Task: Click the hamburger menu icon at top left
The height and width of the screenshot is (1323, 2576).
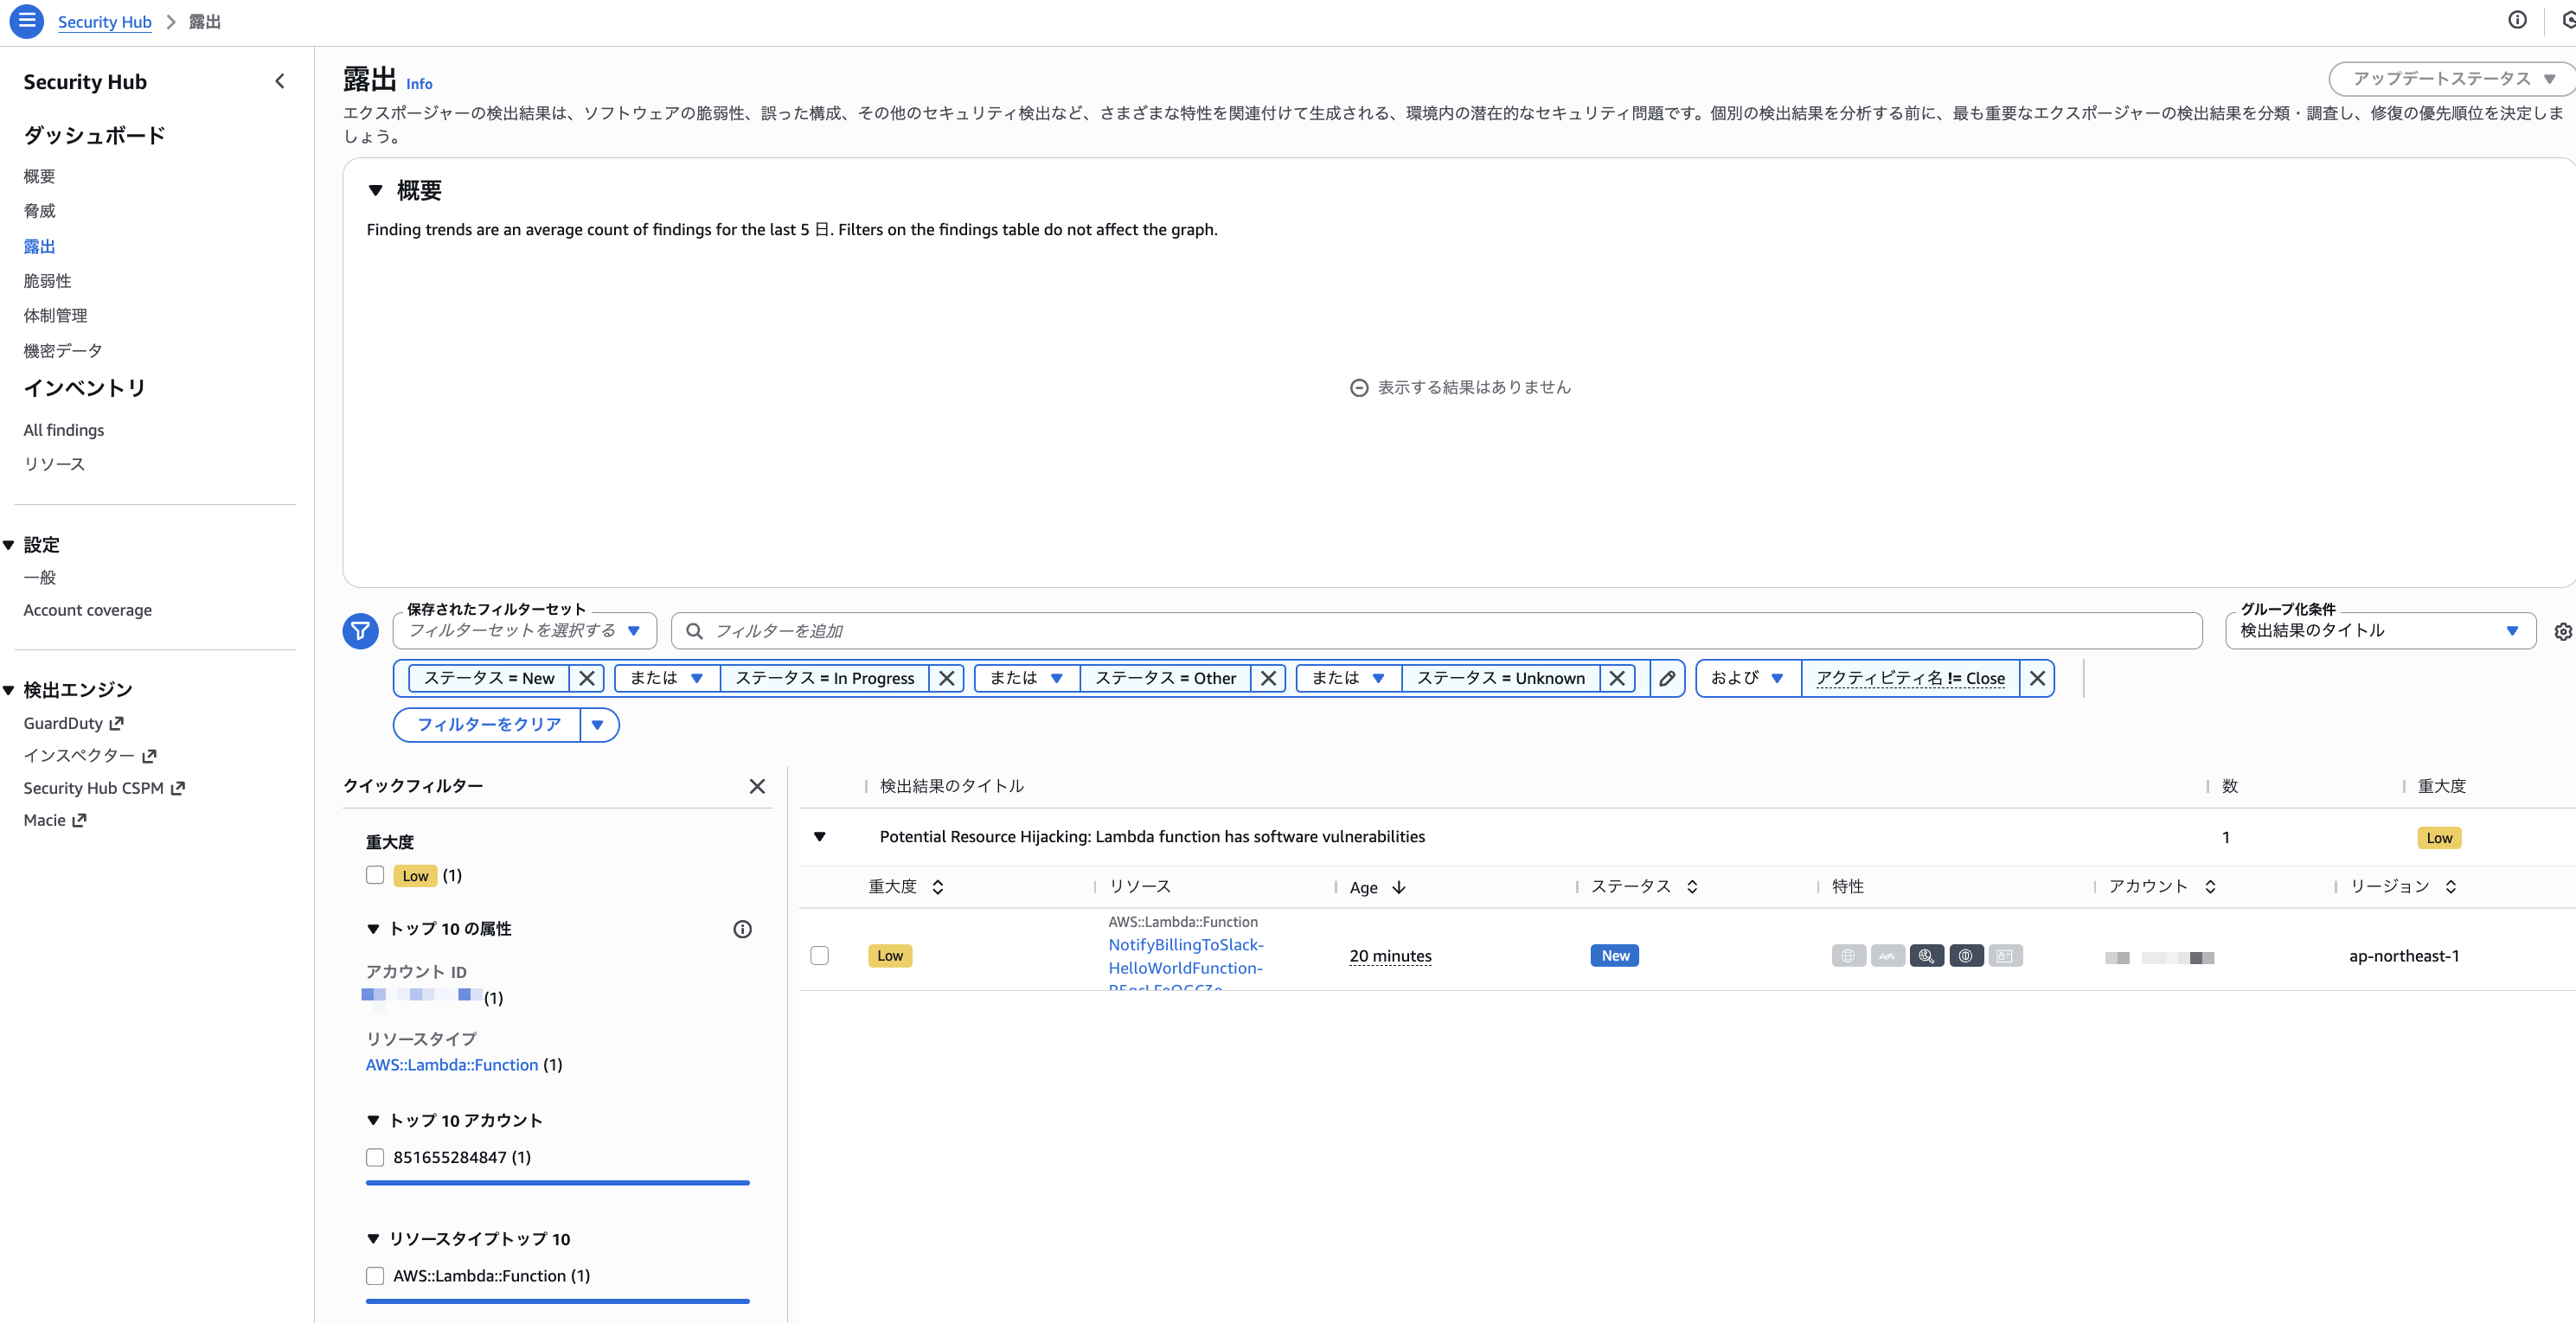Action: point(27,21)
